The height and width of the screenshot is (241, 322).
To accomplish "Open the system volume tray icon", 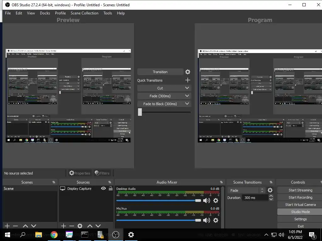I will pos(281,235).
